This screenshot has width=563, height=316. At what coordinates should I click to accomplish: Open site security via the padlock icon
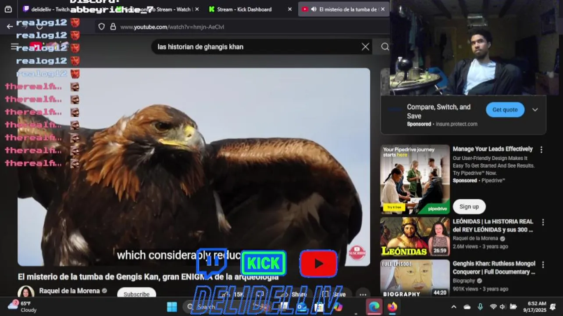click(x=113, y=27)
